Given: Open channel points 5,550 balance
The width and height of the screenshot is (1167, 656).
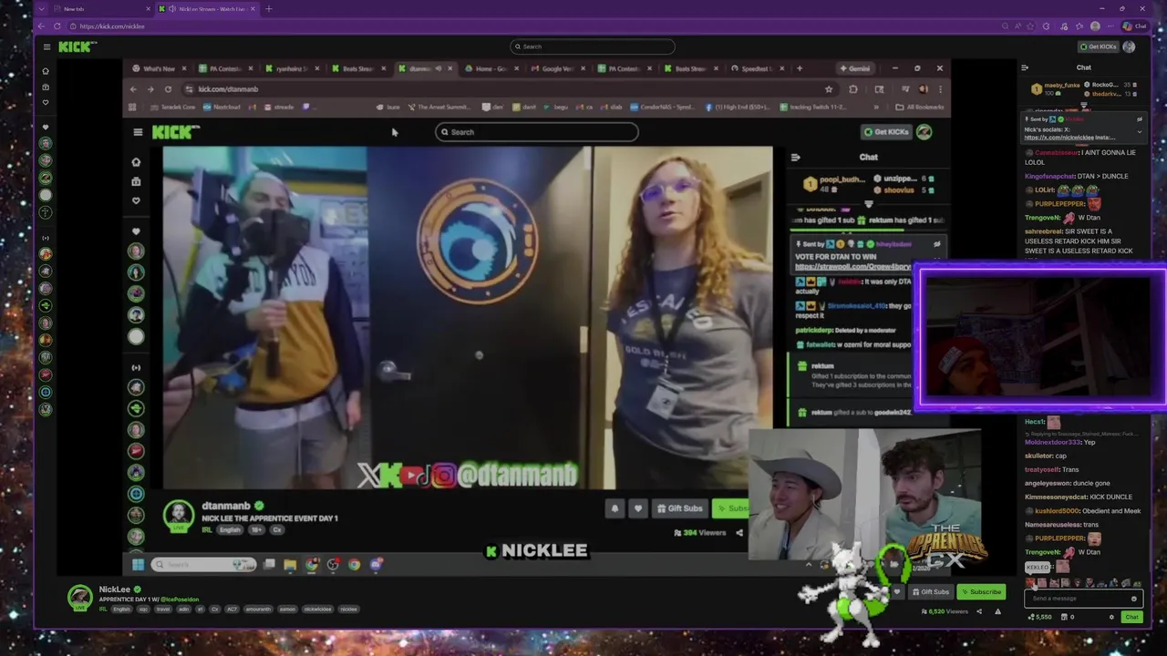Looking at the screenshot, I should click(x=1039, y=617).
